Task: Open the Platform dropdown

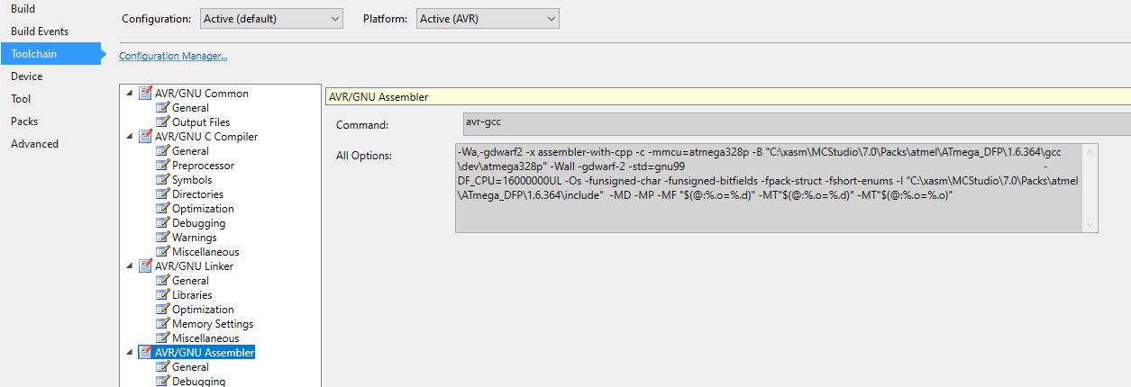Action: click(488, 18)
